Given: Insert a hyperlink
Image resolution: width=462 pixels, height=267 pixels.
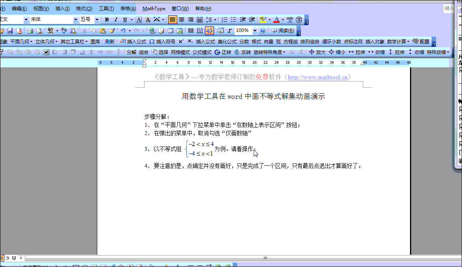Looking at the screenshot, I should coord(152,31).
